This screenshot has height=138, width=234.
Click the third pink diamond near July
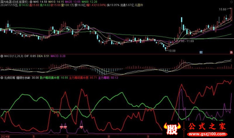(x=81, y=127)
